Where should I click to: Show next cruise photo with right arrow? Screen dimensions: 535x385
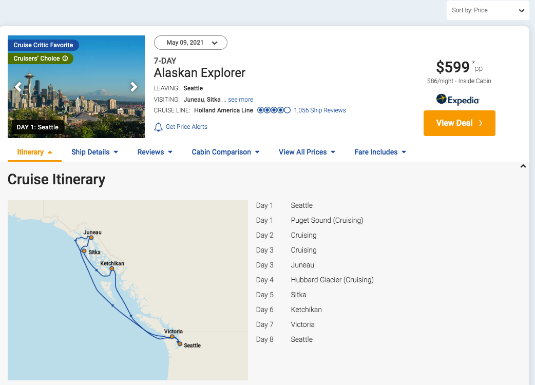pos(133,87)
